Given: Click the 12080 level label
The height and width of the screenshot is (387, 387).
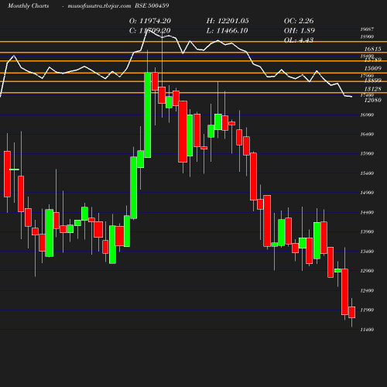Looking at the screenshot, I should pos(372,100).
